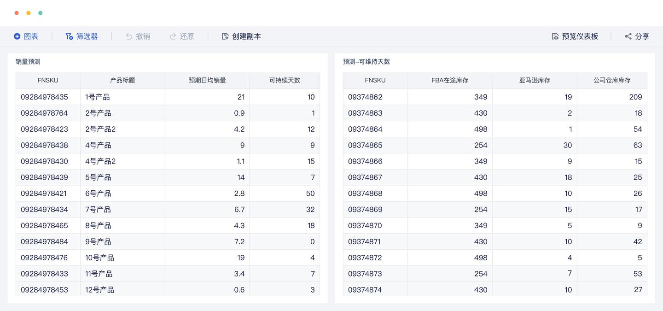Click the 产品标题 column header

click(122, 80)
